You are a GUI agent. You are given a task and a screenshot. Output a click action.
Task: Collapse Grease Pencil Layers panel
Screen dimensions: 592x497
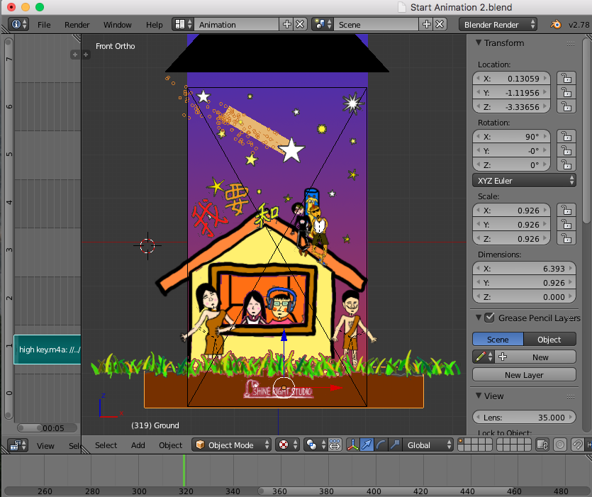point(479,318)
